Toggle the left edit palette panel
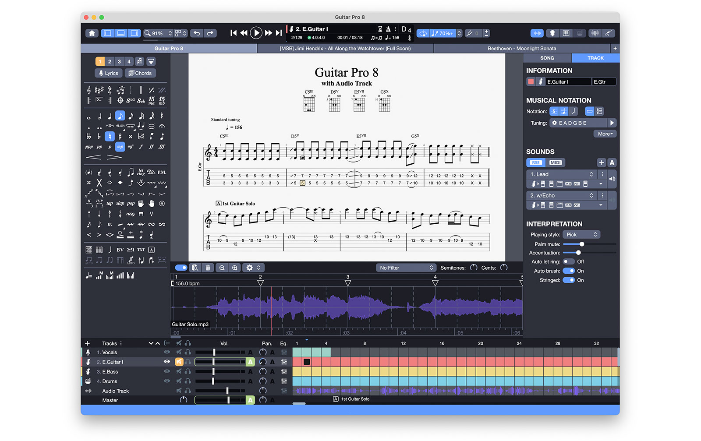 pyautogui.click(x=107, y=33)
